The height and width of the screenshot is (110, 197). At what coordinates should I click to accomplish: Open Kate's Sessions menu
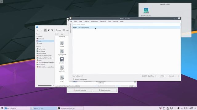tap(103, 21)
